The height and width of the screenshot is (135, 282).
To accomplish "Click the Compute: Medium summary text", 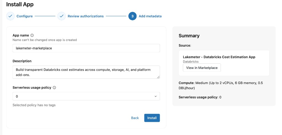I will (221, 86).
